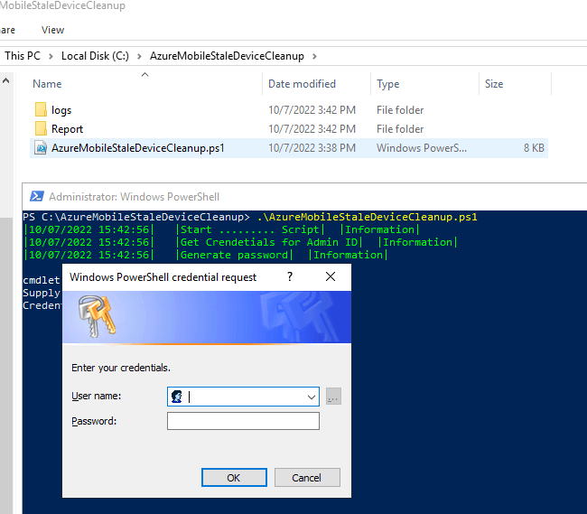
Task: Click the user icon in User name field
Action: [x=177, y=396]
